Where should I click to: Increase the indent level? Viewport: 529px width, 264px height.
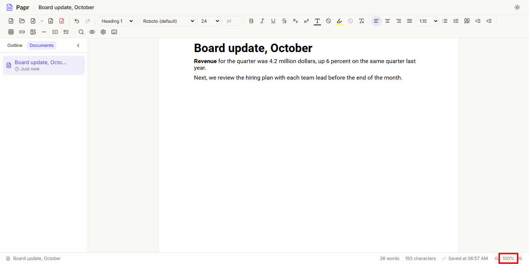click(478, 21)
